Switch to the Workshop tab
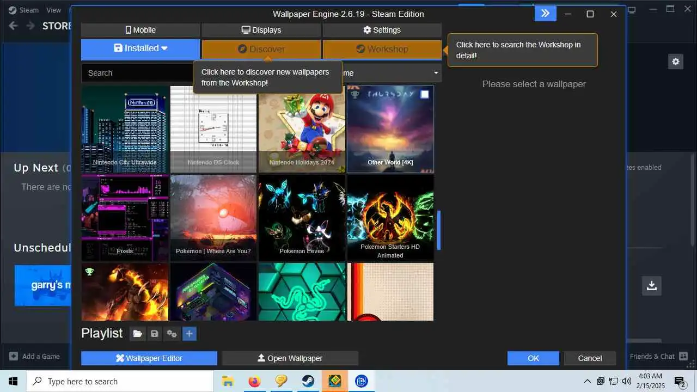Screen dimensions: 697x392 [382, 49]
